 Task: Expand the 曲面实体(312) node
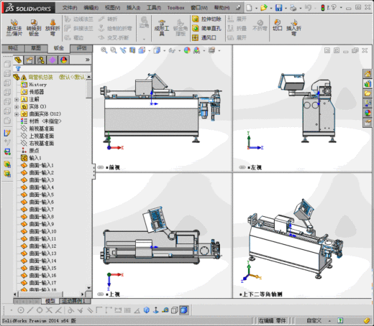[x=17, y=114]
